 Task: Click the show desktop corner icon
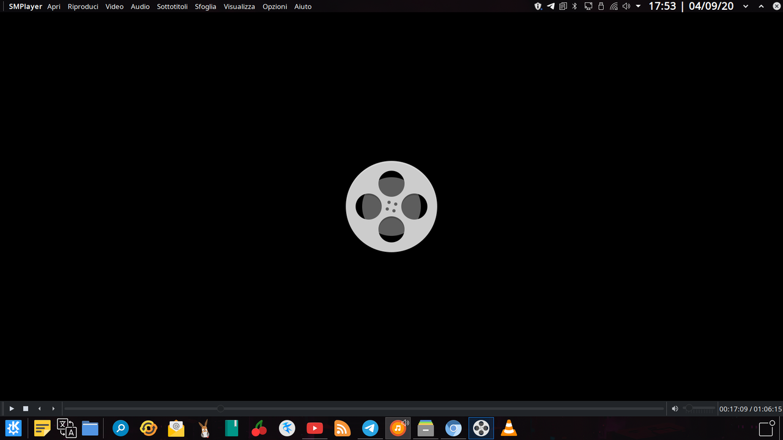click(767, 428)
